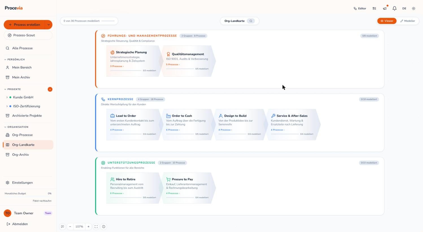Click the Service & After-Sales wrench icon

pos(273,116)
